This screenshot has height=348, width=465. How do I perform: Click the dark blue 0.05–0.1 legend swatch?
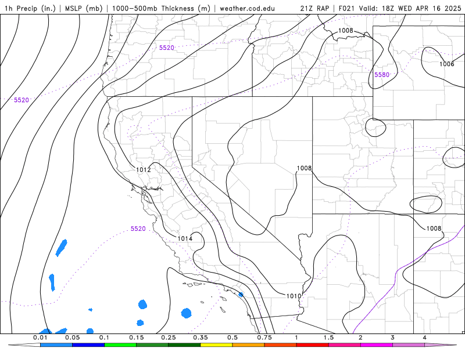click(88, 345)
